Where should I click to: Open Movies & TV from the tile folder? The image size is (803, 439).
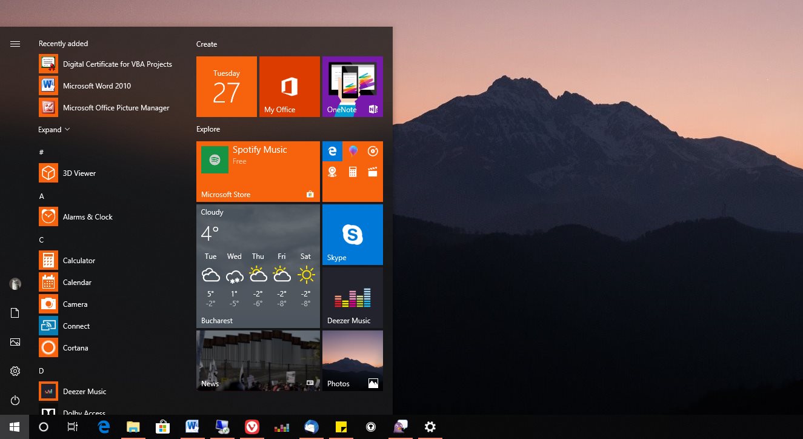click(x=373, y=172)
